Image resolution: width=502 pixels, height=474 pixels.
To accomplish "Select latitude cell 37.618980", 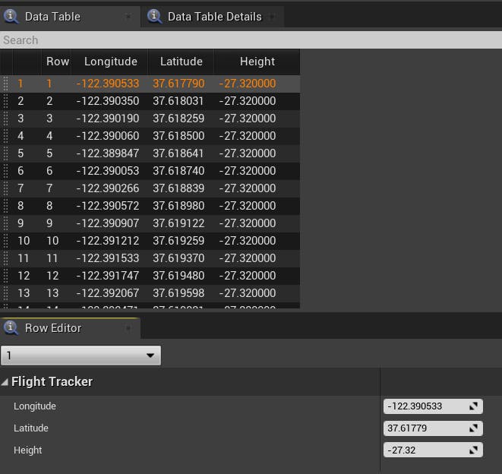I will (x=178, y=206).
